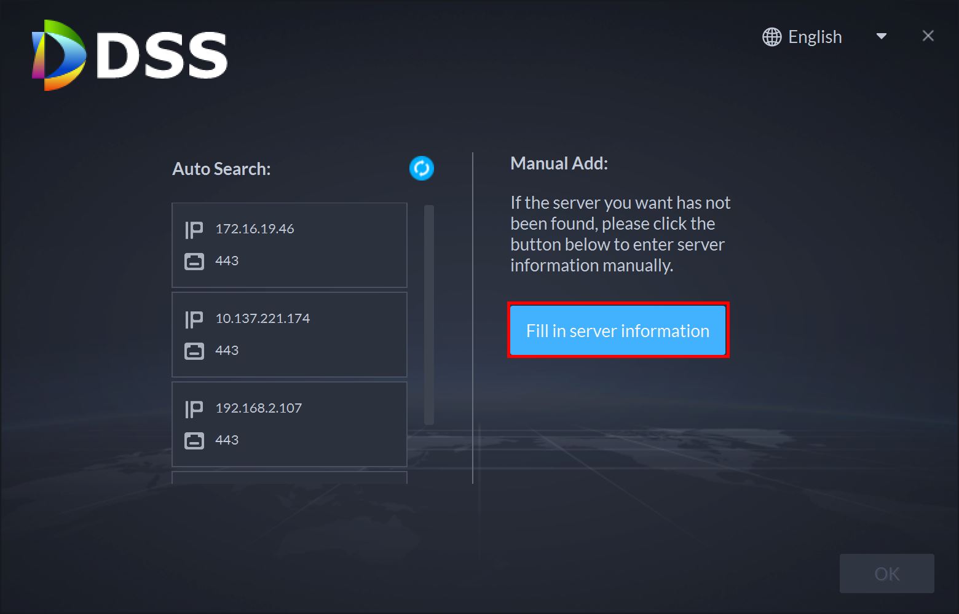Click IP icon beside 10.137.221.174

(x=194, y=319)
